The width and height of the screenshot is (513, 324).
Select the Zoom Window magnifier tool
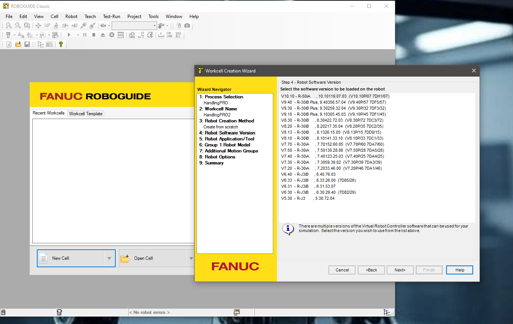(x=27, y=26)
